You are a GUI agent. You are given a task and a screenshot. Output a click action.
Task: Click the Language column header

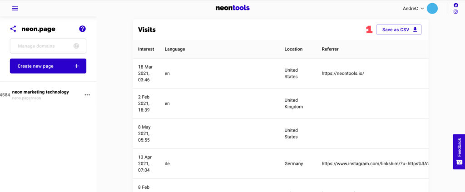[x=175, y=49]
